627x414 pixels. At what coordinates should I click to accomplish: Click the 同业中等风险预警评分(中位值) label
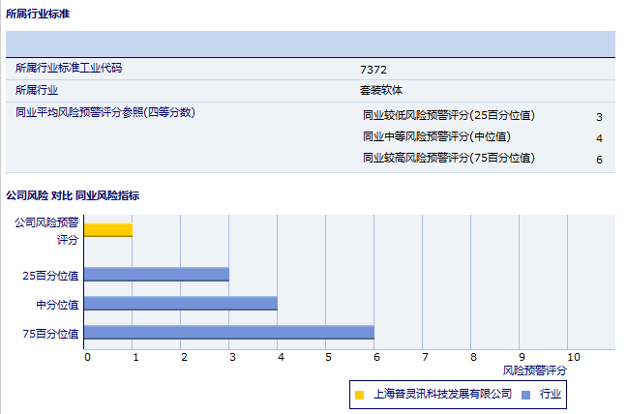tap(436, 136)
